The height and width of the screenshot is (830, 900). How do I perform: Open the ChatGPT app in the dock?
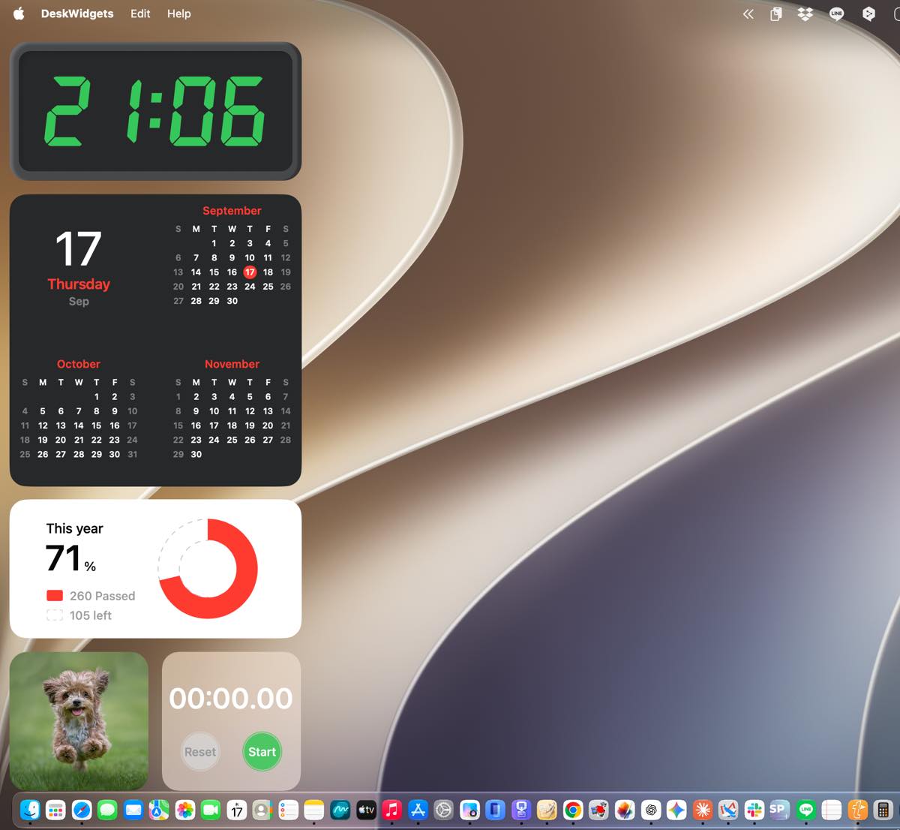click(x=651, y=810)
